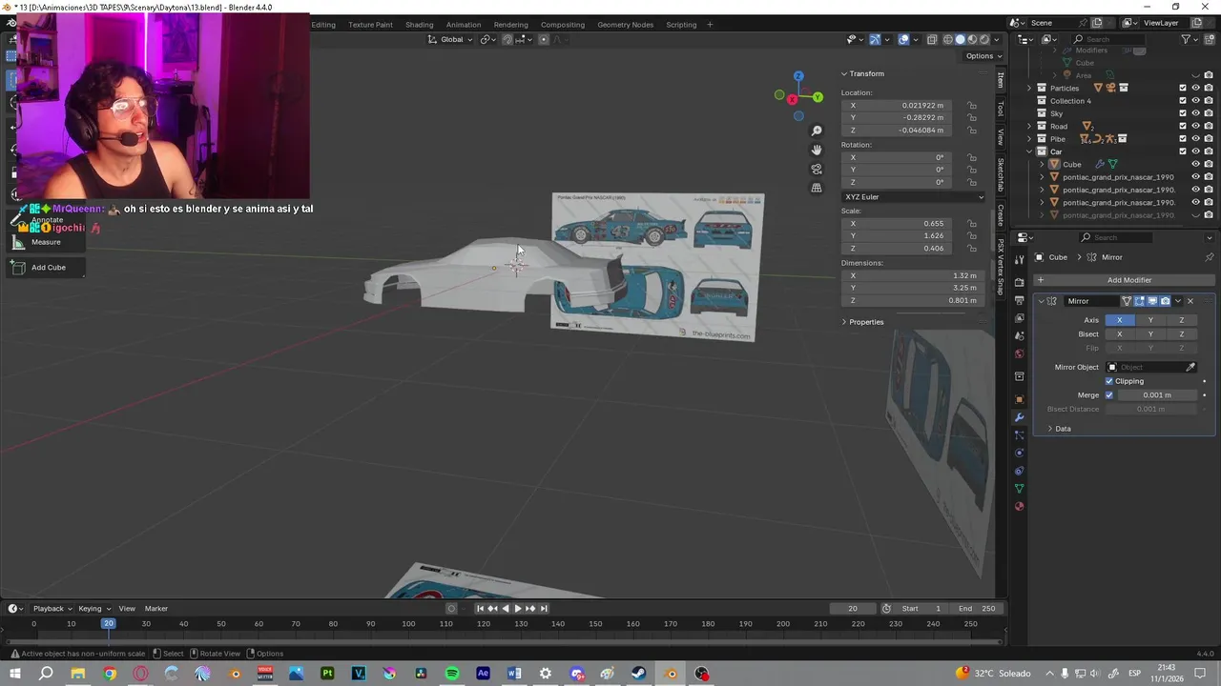
Task: Open the Output properties tab icon
Action: click(1019, 301)
